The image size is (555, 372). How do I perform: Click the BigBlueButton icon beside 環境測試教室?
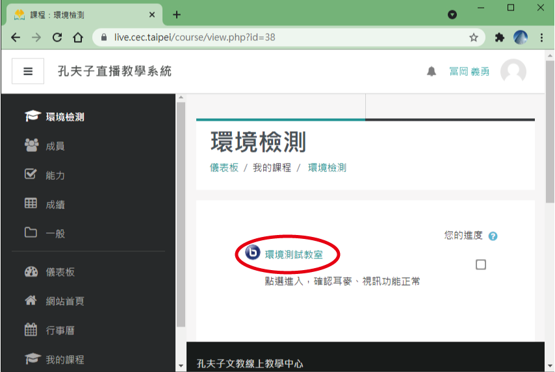pyautogui.click(x=253, y=253)
